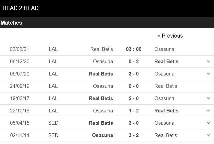Click LAL competition label on 21/09/19 row

53,86
